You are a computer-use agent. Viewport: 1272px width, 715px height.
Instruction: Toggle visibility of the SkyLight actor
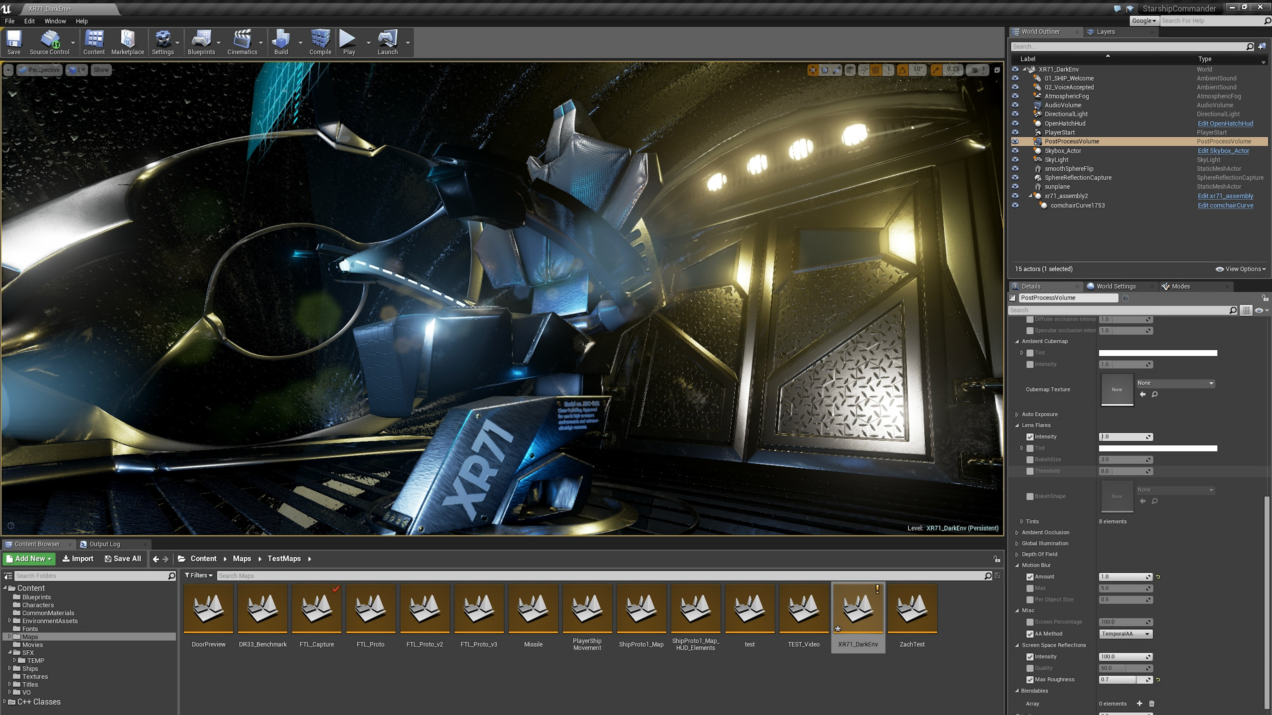(x=1016, y=159)
